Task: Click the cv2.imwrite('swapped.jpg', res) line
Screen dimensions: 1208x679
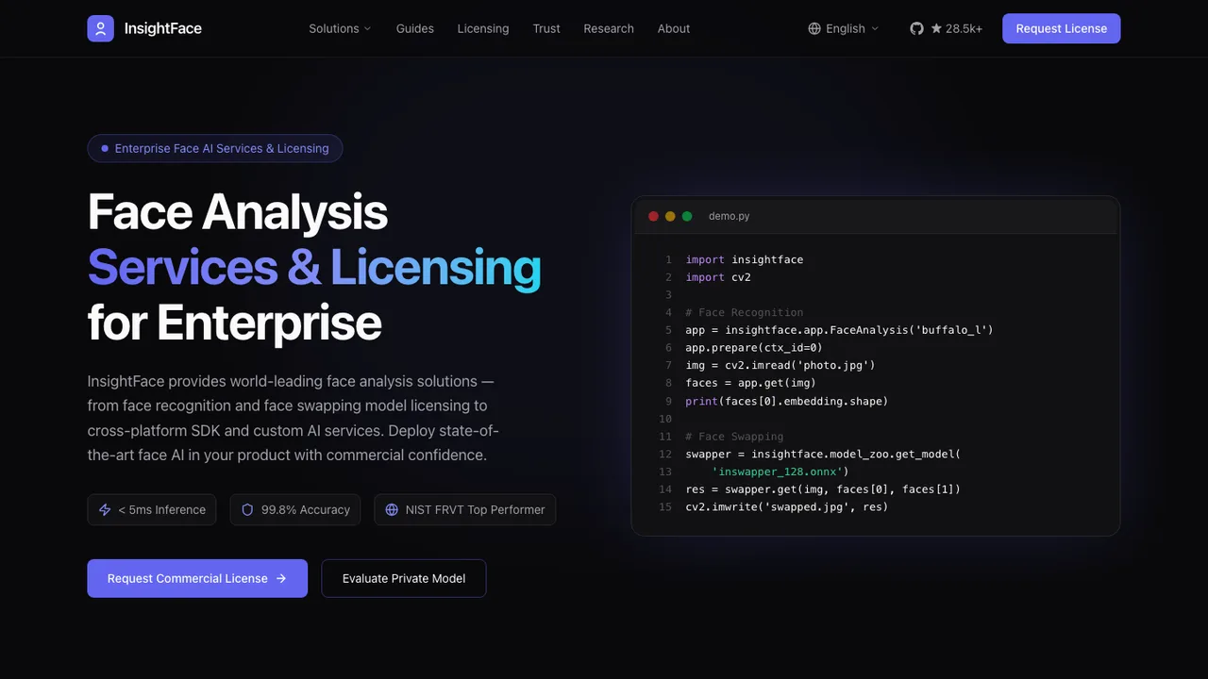Action: coord(787,506)
